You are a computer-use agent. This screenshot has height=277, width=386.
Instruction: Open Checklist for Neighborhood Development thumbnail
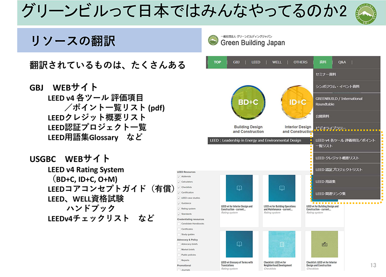[x=282, y=244]
